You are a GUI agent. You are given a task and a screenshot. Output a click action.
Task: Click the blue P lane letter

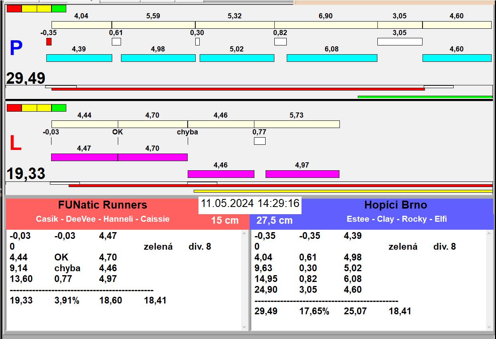click(x=16, y=48)
